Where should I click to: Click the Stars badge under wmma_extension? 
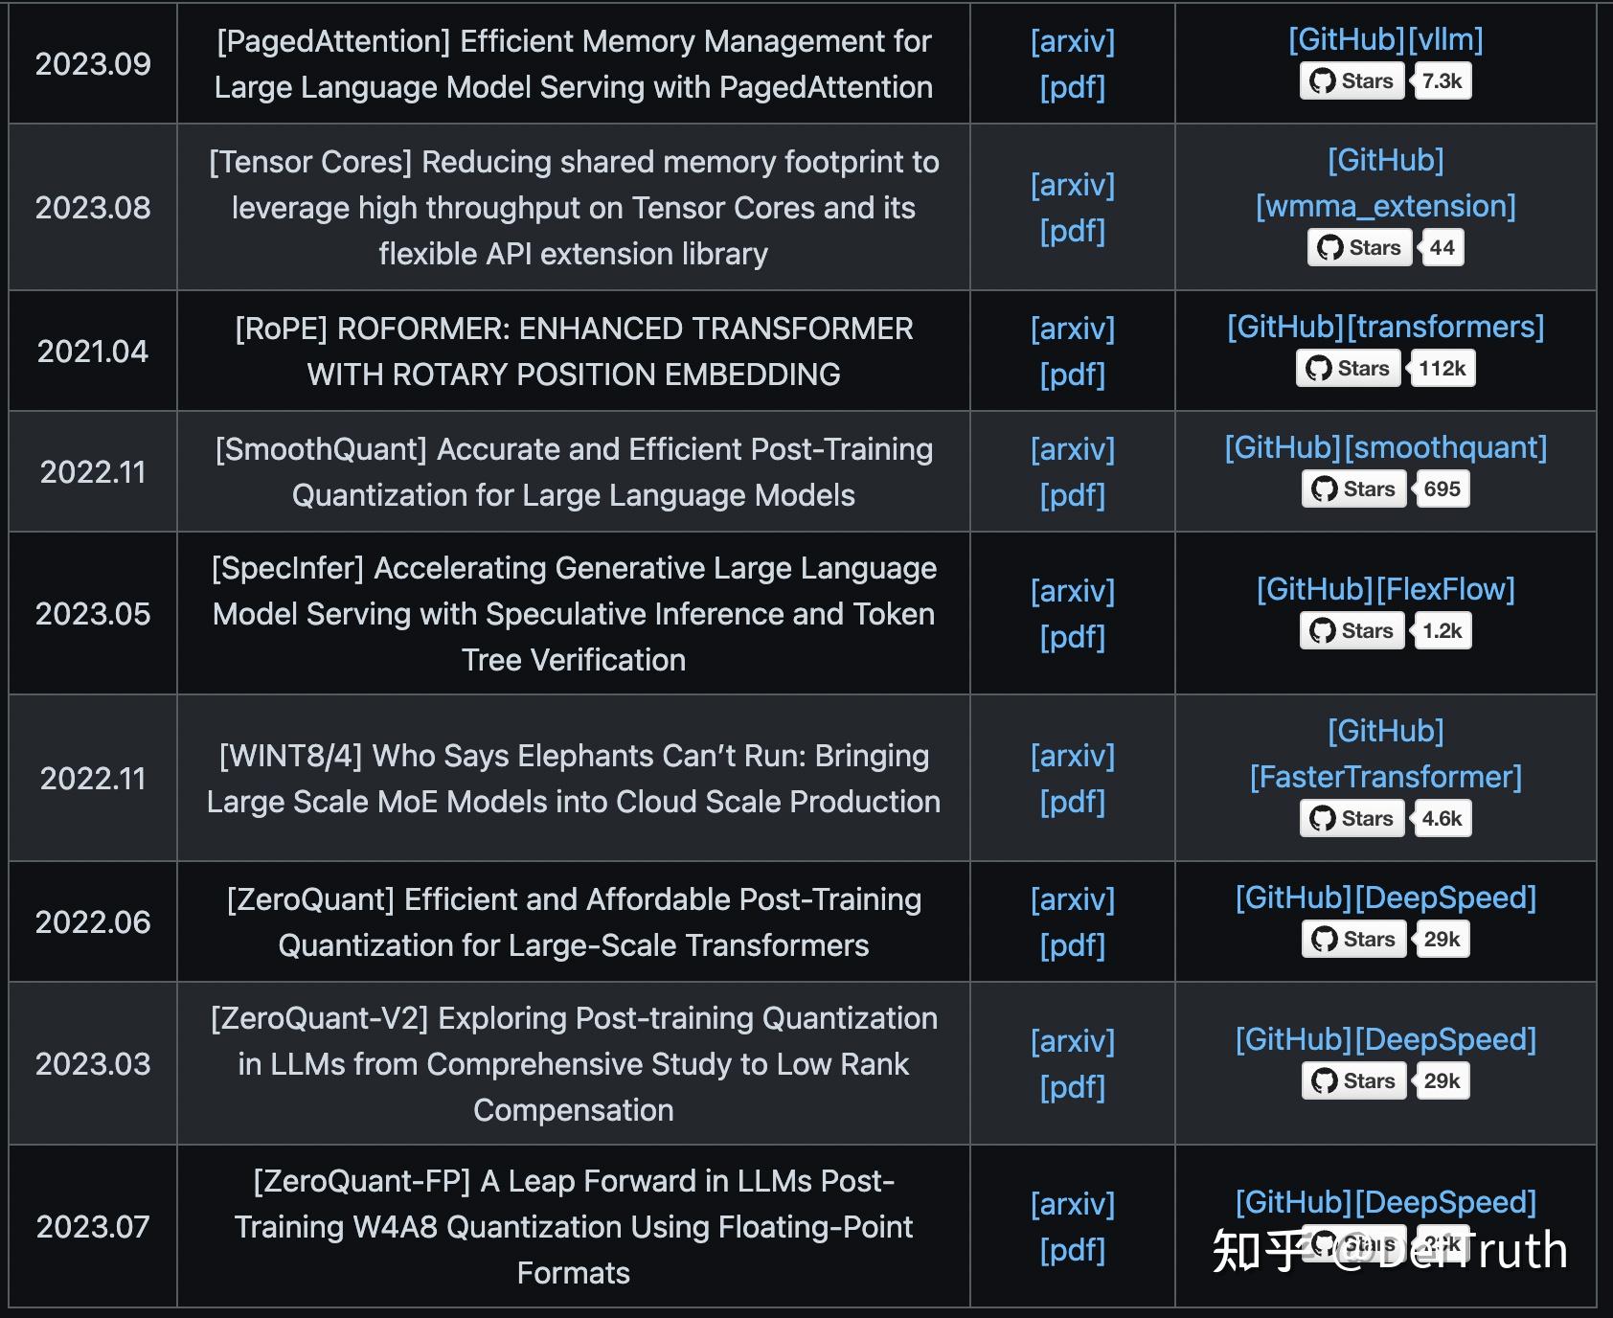coord(1385,248)
